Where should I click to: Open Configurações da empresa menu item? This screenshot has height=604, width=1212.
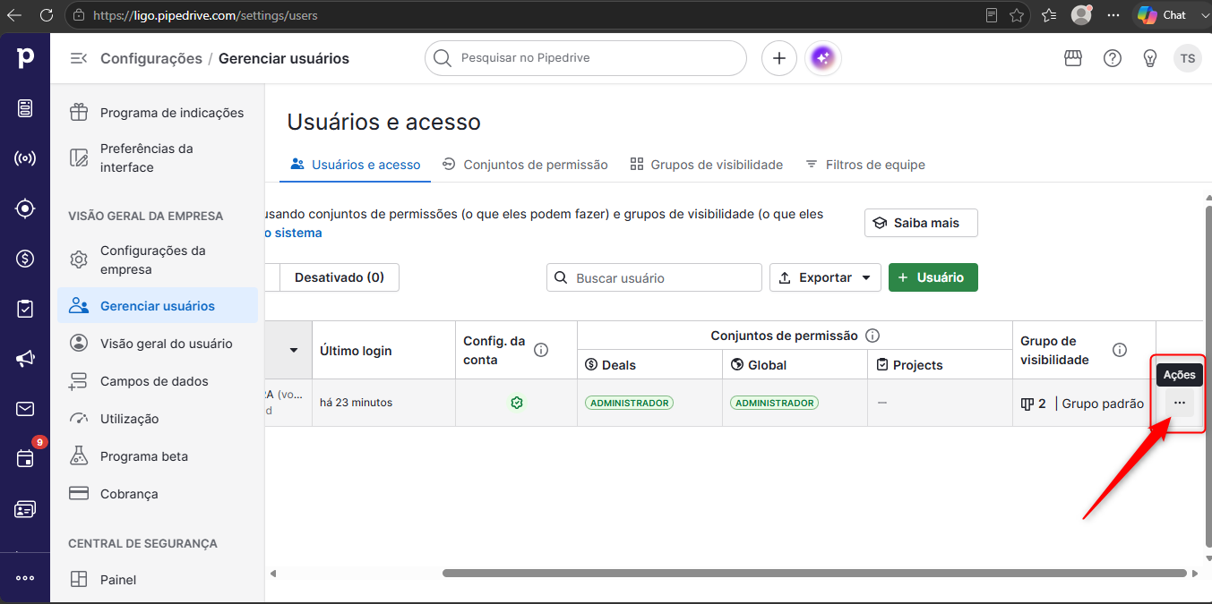[x=158, y=260]
